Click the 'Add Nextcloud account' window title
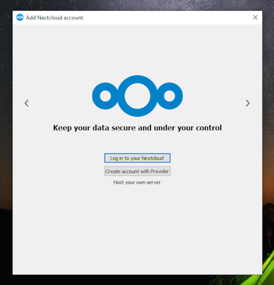Image resolution: width=274 pixels, height=285 pixels. point(54,18)
